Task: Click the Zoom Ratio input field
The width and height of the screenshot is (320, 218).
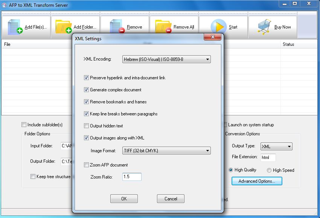Action: [x=132, y=177]
